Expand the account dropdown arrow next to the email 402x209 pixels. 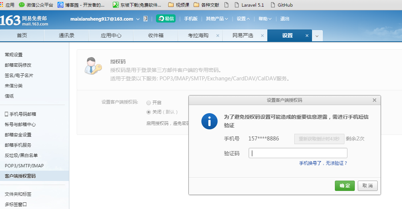click(138, 19)
